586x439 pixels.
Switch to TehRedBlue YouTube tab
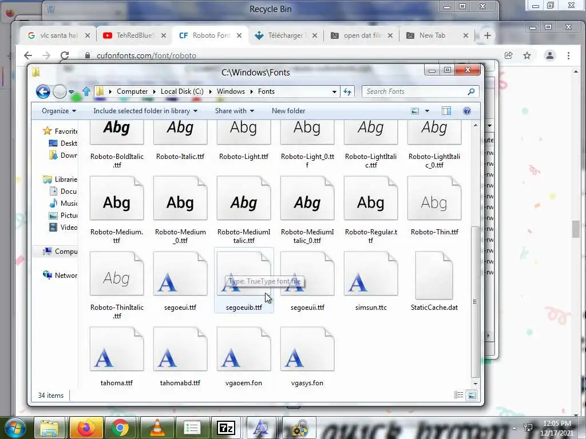pos(134,35)
